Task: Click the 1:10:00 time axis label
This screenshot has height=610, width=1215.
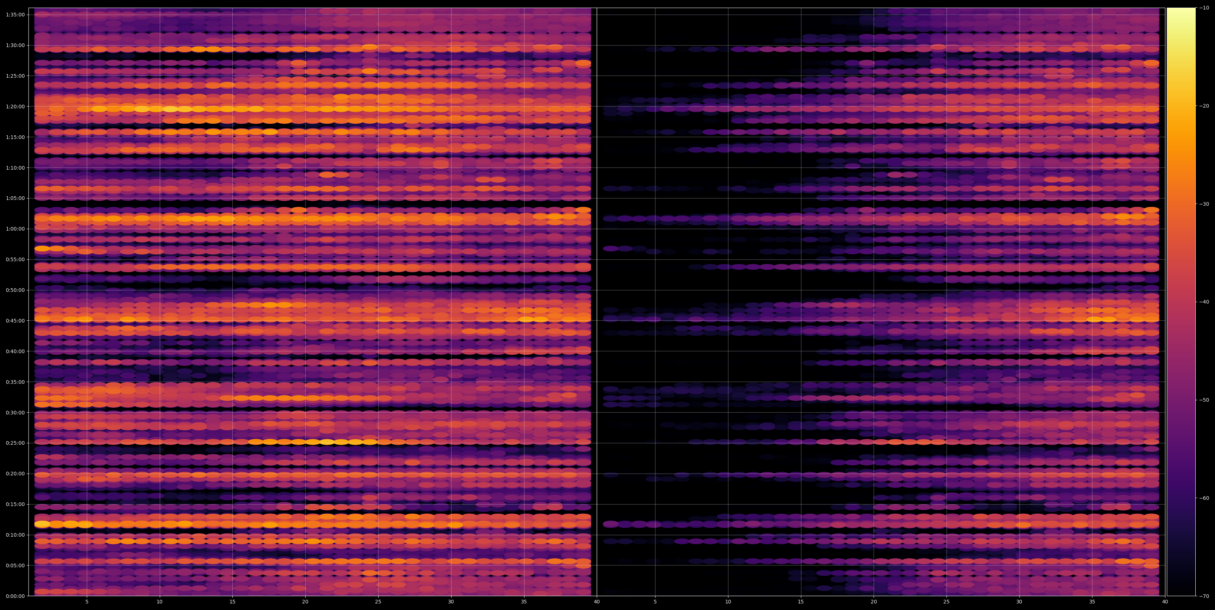Action: coord(15,168)
